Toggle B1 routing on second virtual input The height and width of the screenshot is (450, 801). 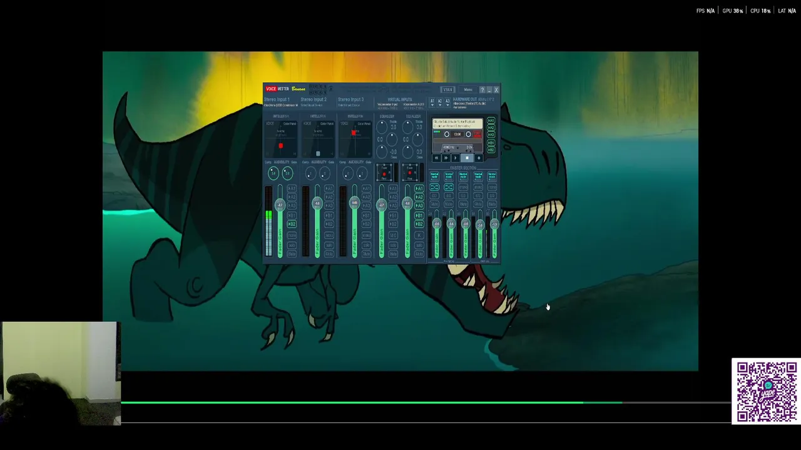pyautogui.click(x=419, y=216)
